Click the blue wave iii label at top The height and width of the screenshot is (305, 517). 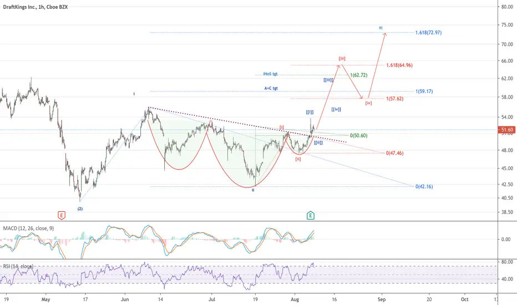click(x=381, y=28)
